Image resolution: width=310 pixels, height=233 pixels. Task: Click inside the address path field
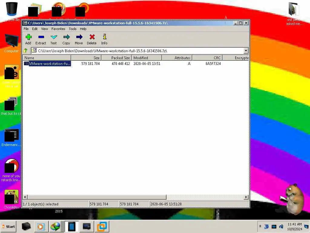coord(137,51)
